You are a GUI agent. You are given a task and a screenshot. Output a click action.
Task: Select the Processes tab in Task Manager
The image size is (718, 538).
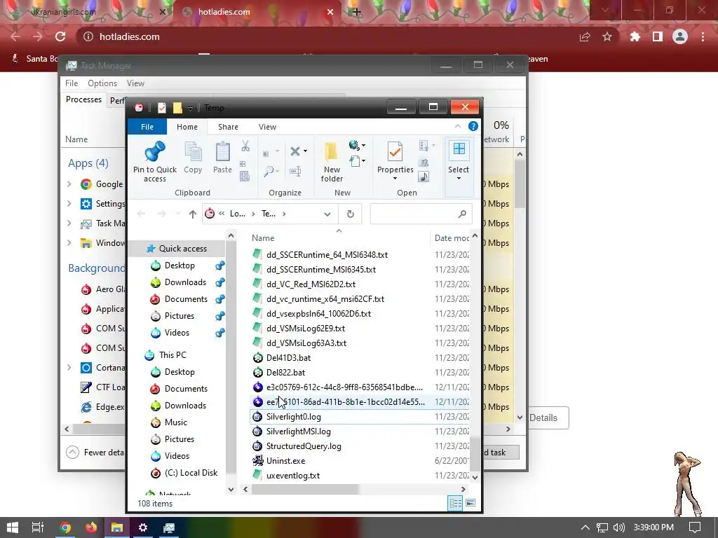tap(84, 99)
